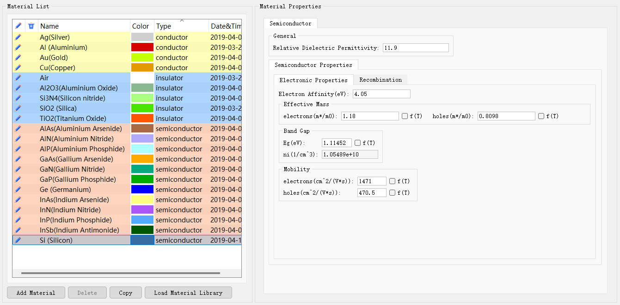Click edit pencil icon for InN(Indium Nitride)
The height and width of the screenshot is (305, 620).
tap(18, 209)
